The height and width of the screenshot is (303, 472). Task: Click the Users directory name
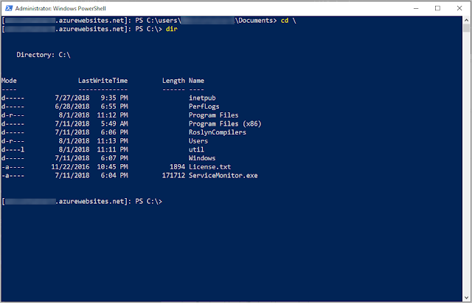[198, 141]
